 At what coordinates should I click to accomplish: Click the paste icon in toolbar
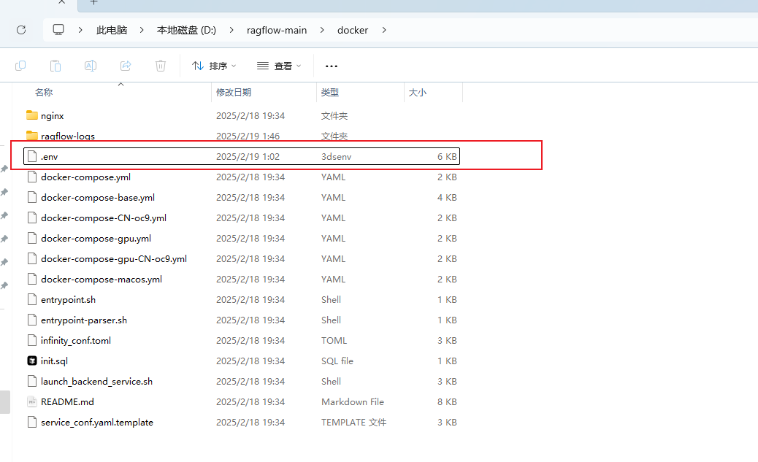point(55,66)
